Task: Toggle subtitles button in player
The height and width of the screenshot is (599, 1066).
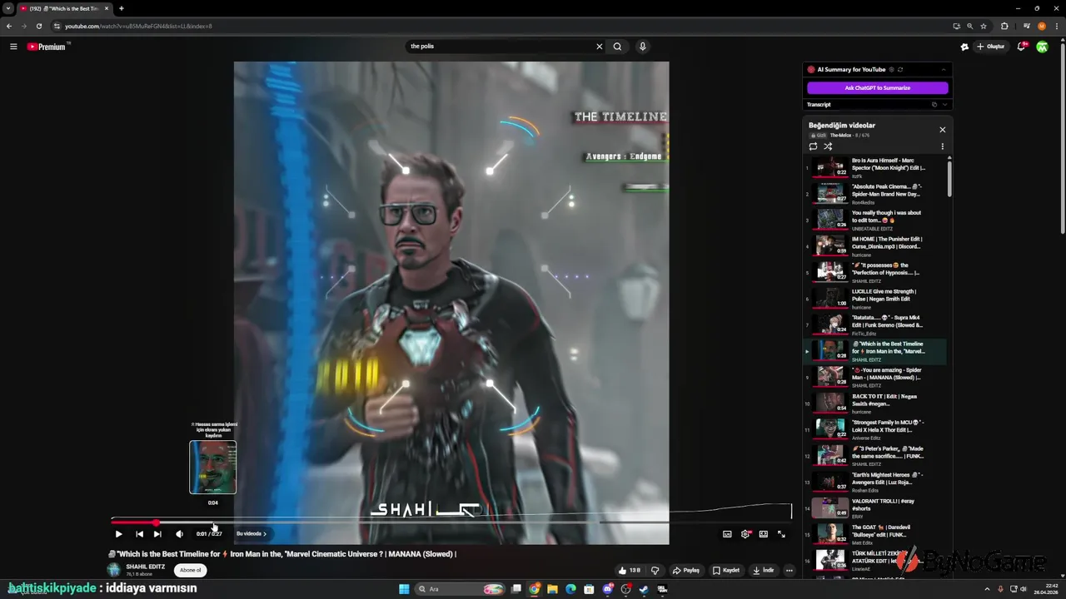Action: pyautogui.click(x=727, y=534)
